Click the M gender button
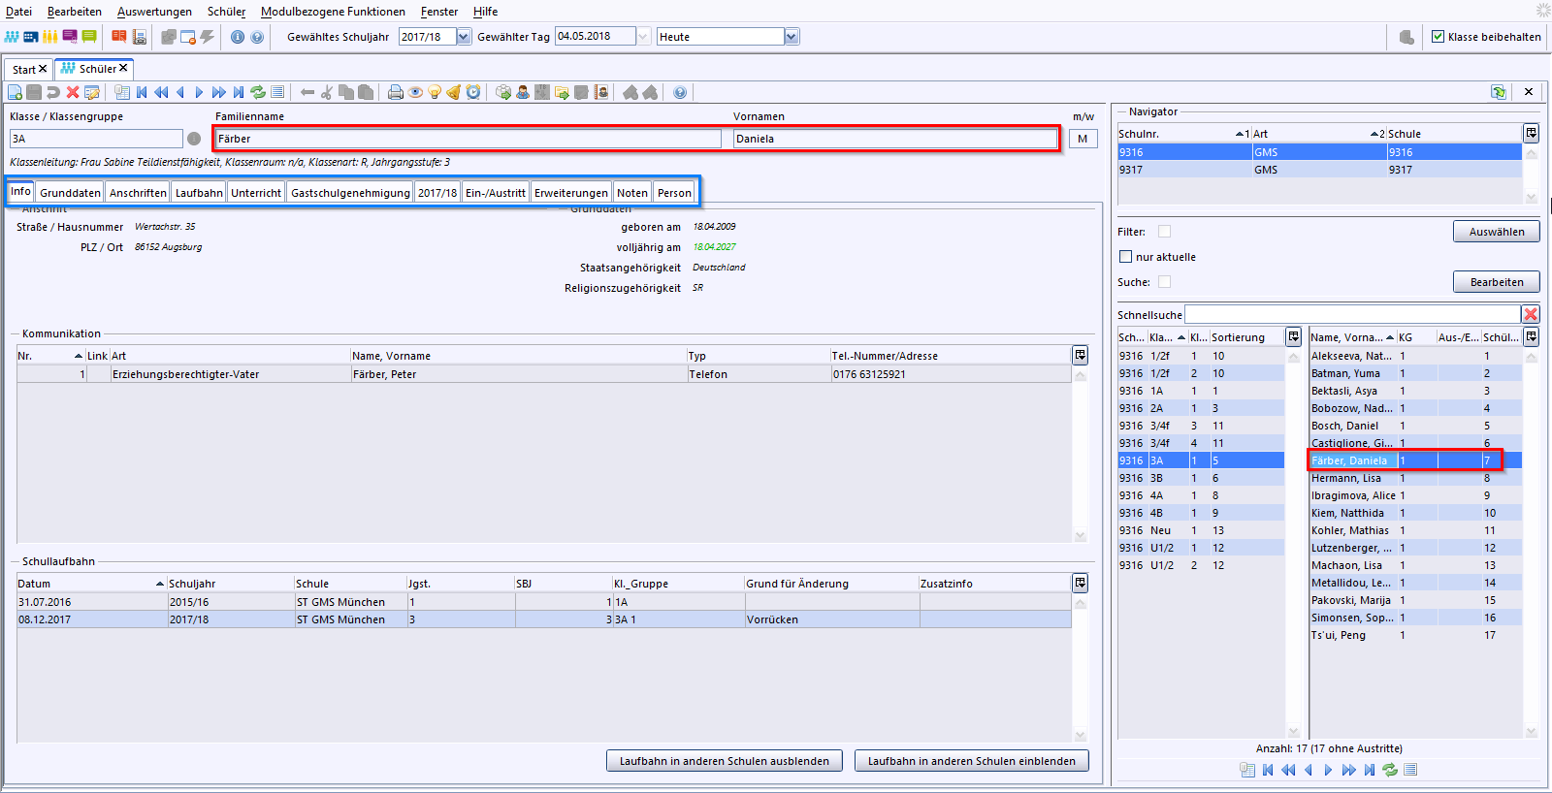The width and height of the screenshot is (1552, 793). point(1083,139)
